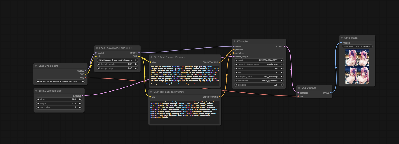399x144 pixels.
Task: Increase height with the right arrow
Action: click(80, 103)
